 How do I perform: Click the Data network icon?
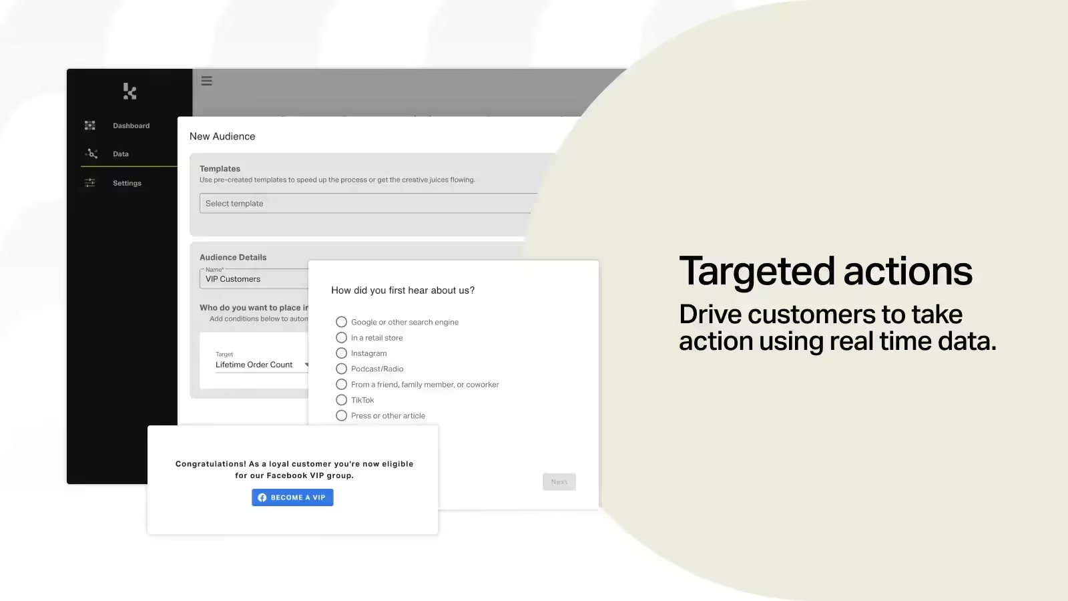click(92, 154)
